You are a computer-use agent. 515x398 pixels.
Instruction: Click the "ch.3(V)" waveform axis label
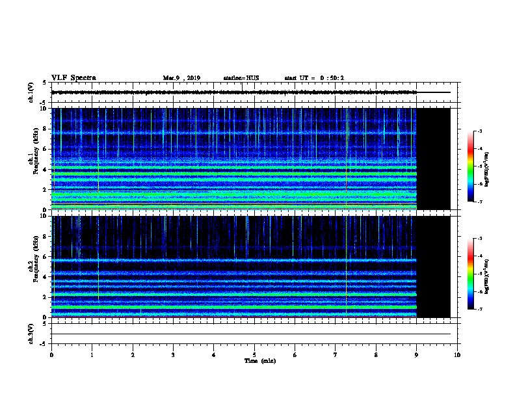click(31, 334)
